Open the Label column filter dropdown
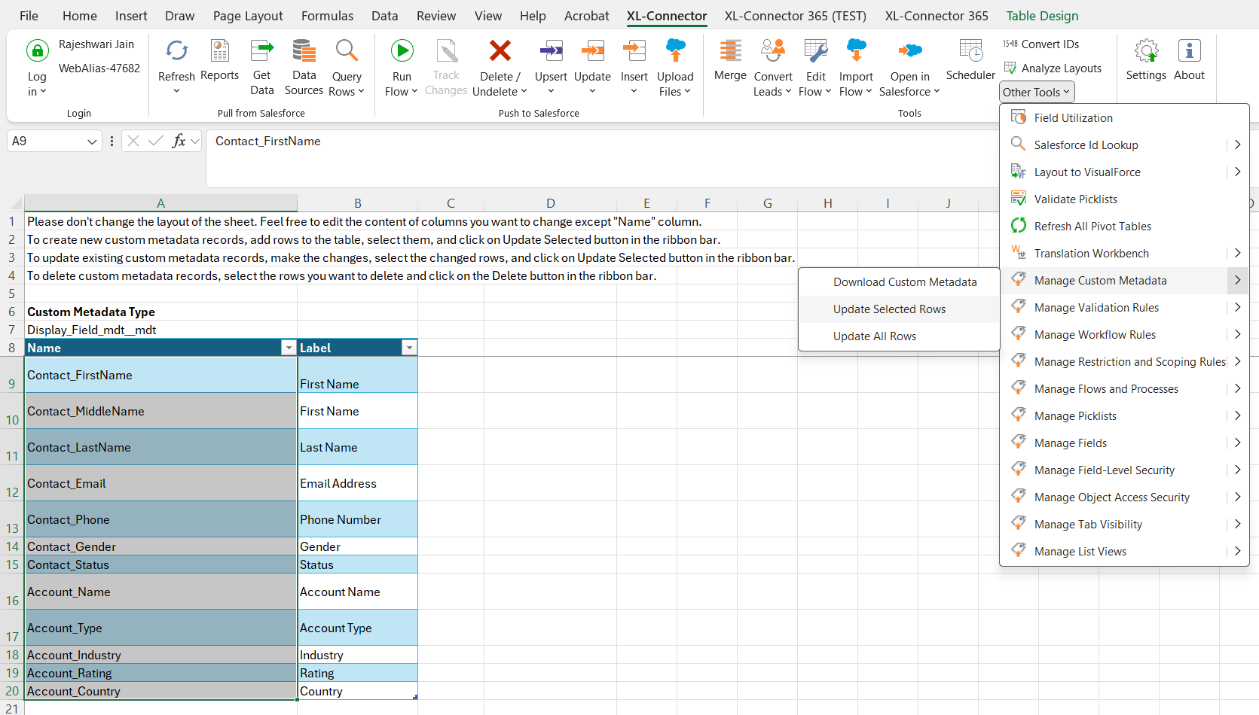 point(409,348)
